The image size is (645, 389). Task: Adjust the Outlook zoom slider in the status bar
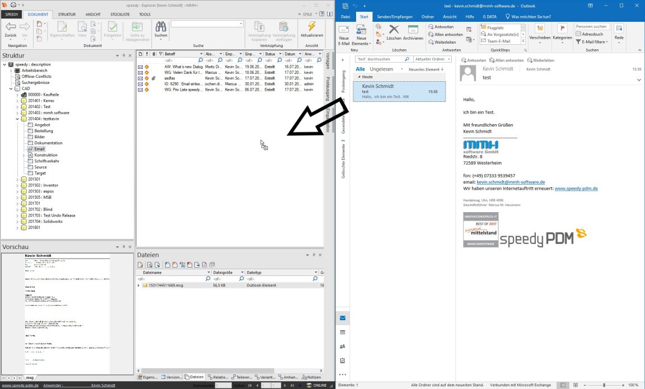point(604,385)
